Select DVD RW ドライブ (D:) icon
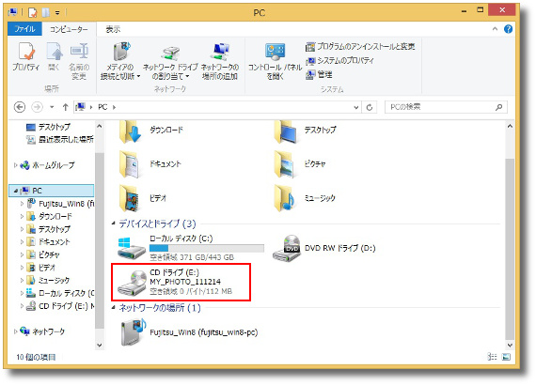 coord(287,249)
